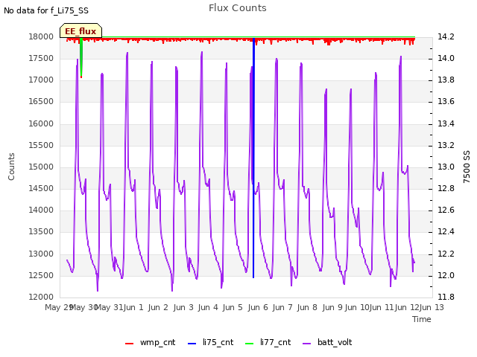Click the 13.0 right axis value
The width and height of the screenshot is (477, 357).
(446, 167)
